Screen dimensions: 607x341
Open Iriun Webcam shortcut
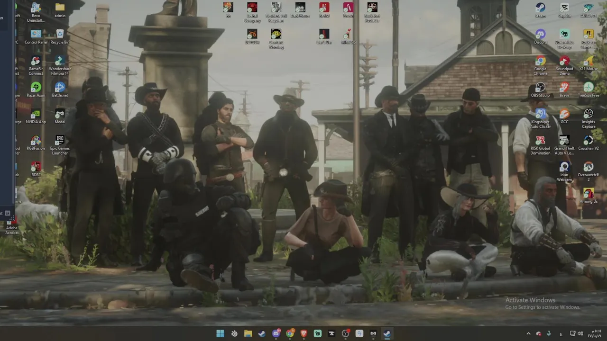564,172
